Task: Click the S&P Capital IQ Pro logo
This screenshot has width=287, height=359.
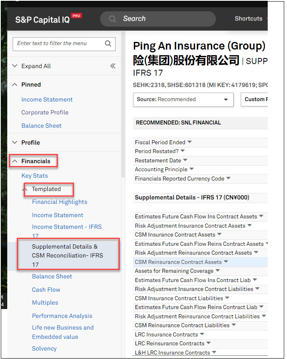Action: pos(48,19)
